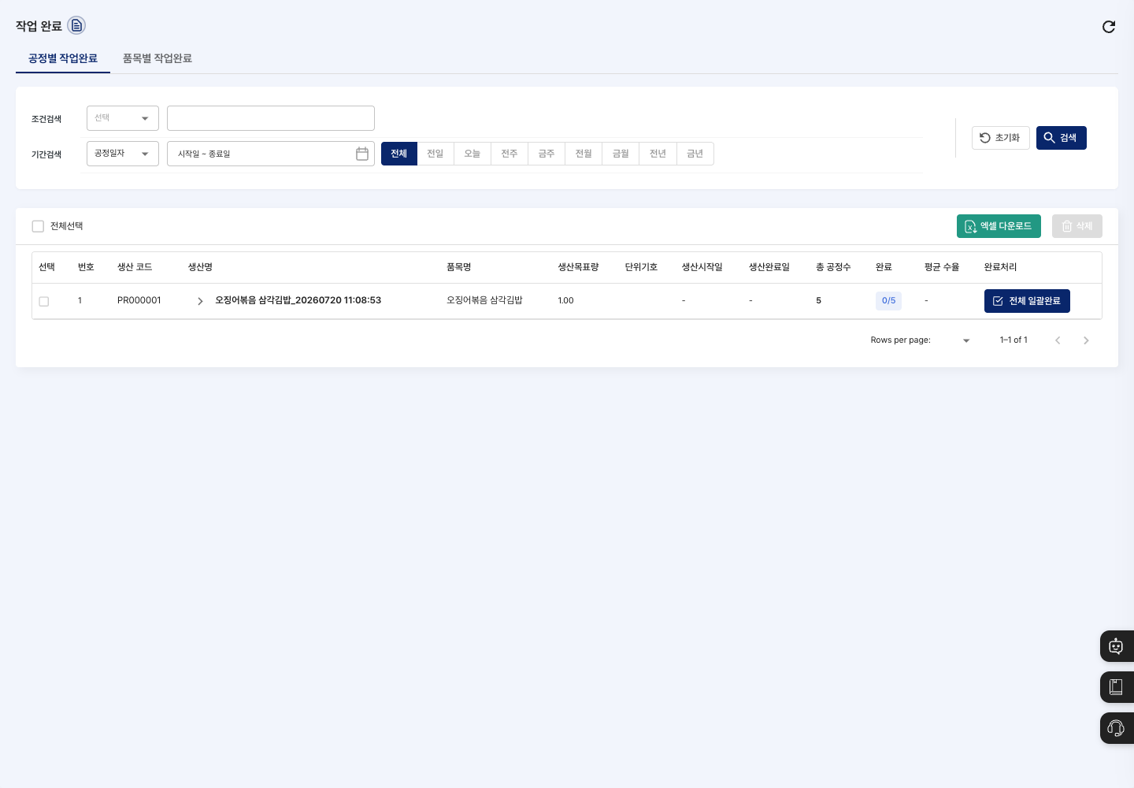This screenshot has height=788, width=1134.
Task: Select the 전주 period filter
Action: [510, 154]
